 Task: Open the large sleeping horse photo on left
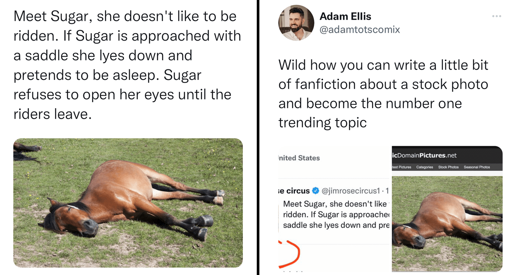point(128,203)
